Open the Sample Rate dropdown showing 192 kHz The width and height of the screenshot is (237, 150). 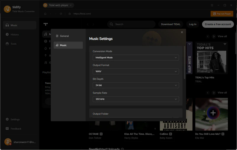(x=136, y=99)
